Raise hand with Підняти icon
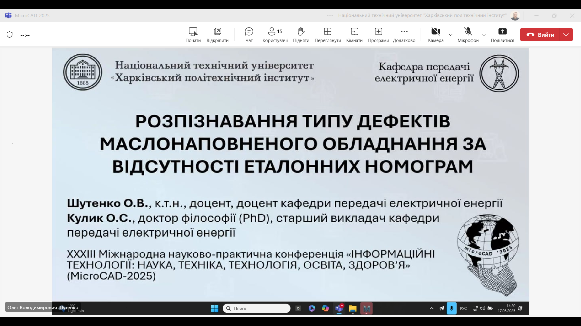The image size is (581, 326). (301, 35)
